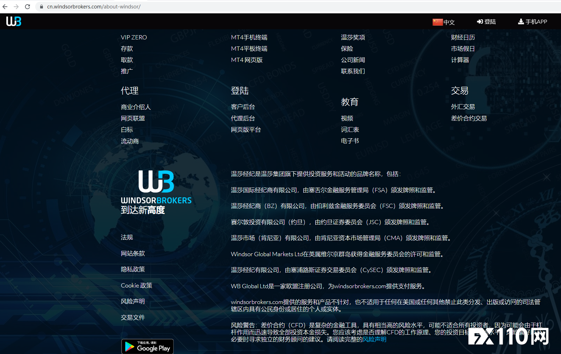
Task: Open 温莎奖项 awards link
Action: pyautogui.click(x=353, y=37)
